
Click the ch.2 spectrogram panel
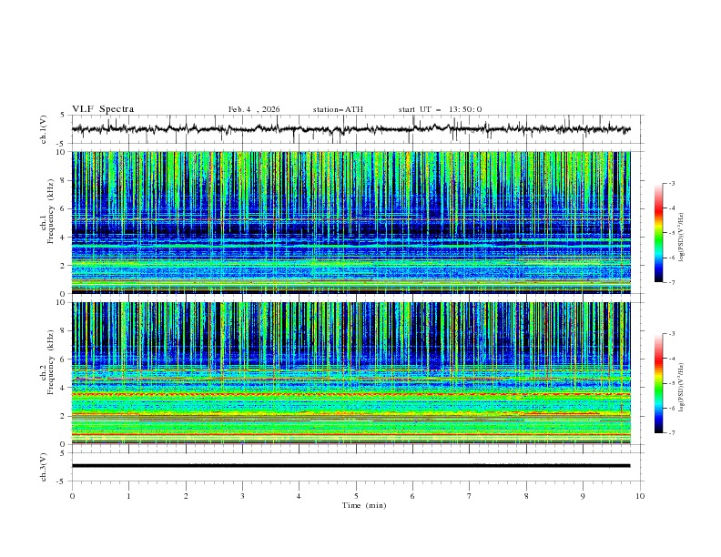pyautogui.click(x=350, y=373)
